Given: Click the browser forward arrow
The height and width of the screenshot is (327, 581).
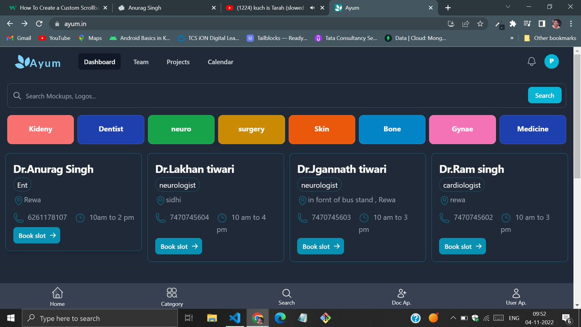Looking at the screenshot, I should pyautogui.click(x=25, y=23).
